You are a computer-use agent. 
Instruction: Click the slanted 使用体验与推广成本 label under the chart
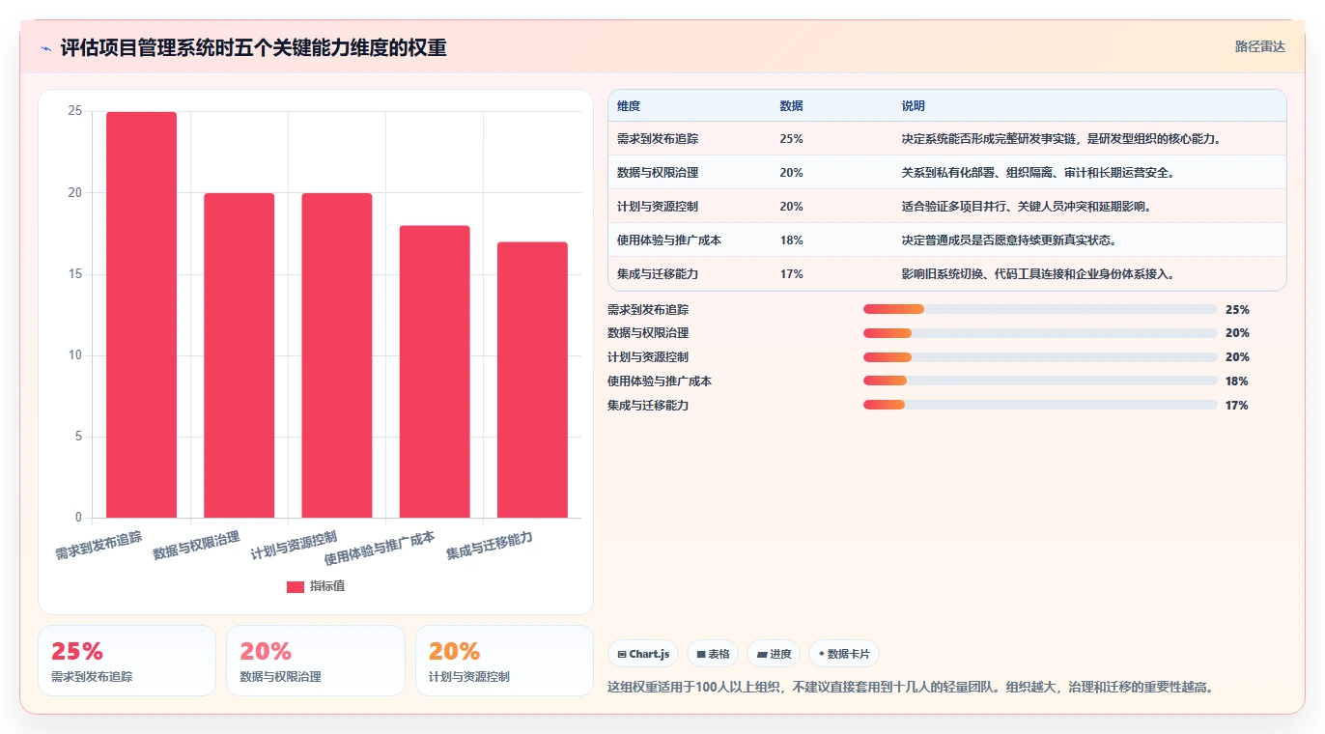[380, 548]
